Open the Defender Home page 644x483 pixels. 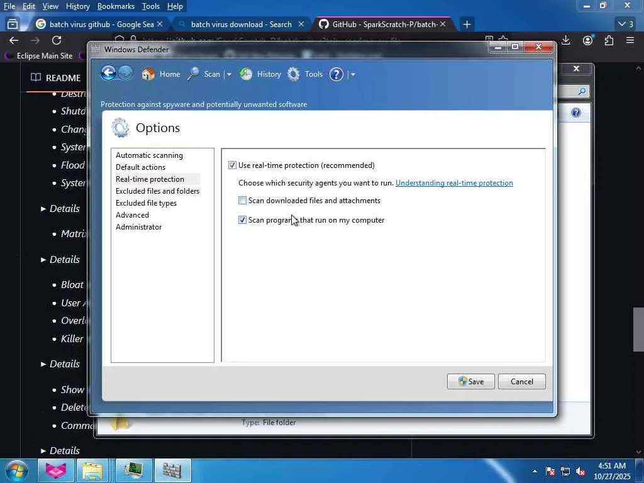pyautogui.click(x=161, y=74)
